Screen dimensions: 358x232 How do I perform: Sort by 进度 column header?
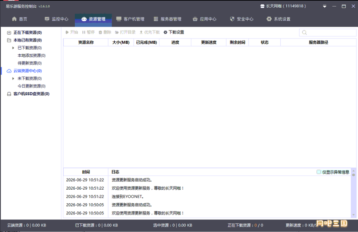[x=175, y=42]
